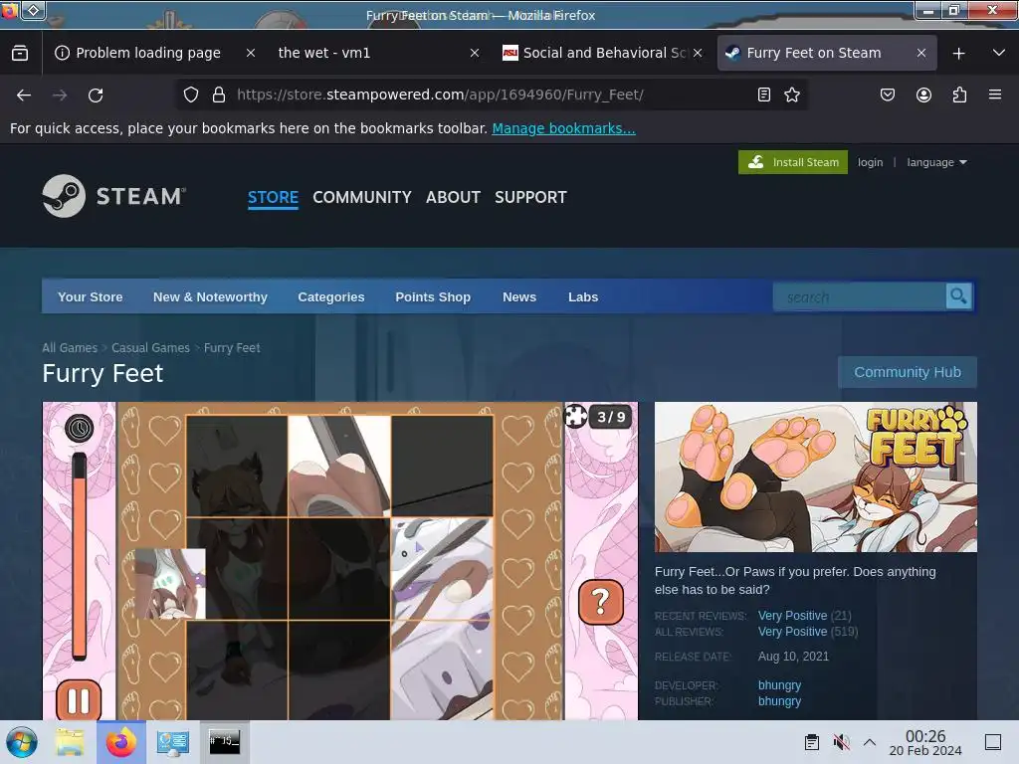Open the tracking protection shield icon

coord(190,95)
